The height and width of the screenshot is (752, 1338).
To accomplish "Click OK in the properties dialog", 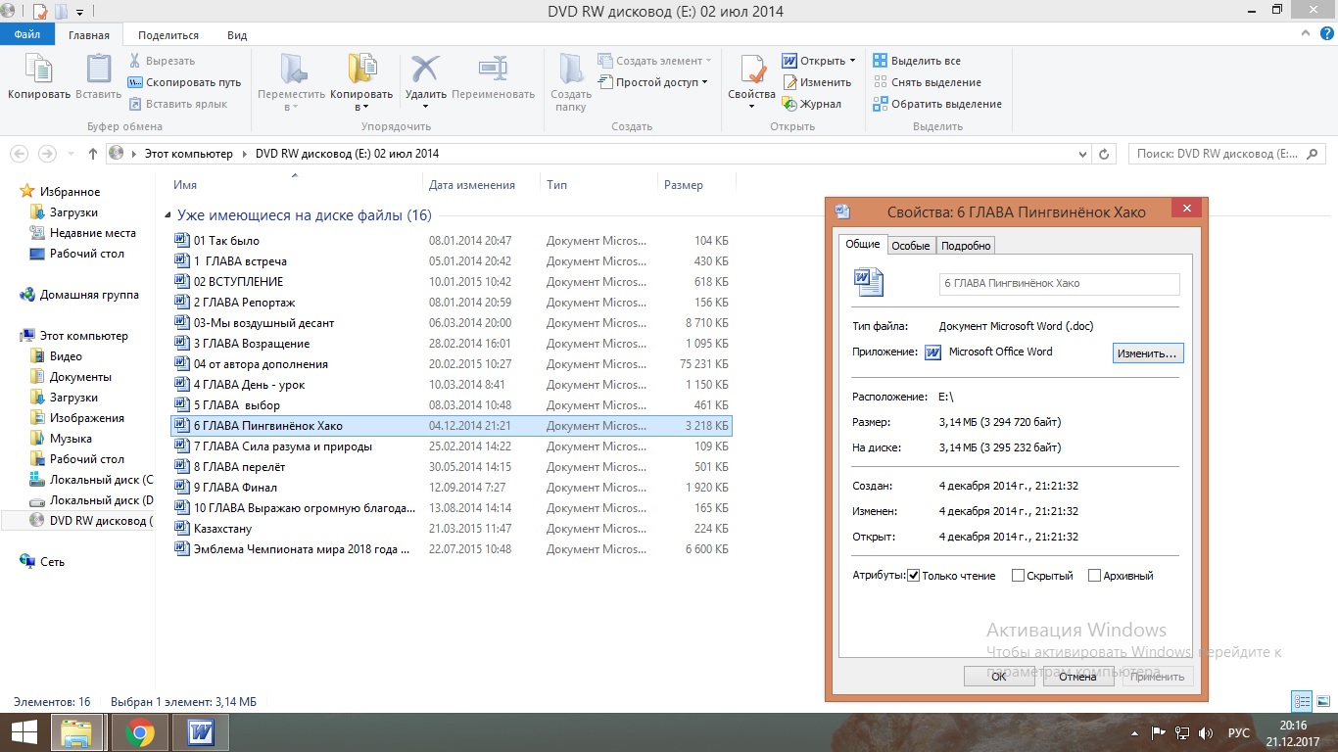I will [x=999, y=677].
